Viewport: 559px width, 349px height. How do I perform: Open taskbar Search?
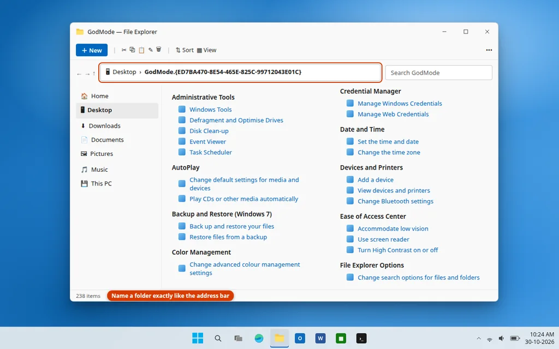[218, 338]
